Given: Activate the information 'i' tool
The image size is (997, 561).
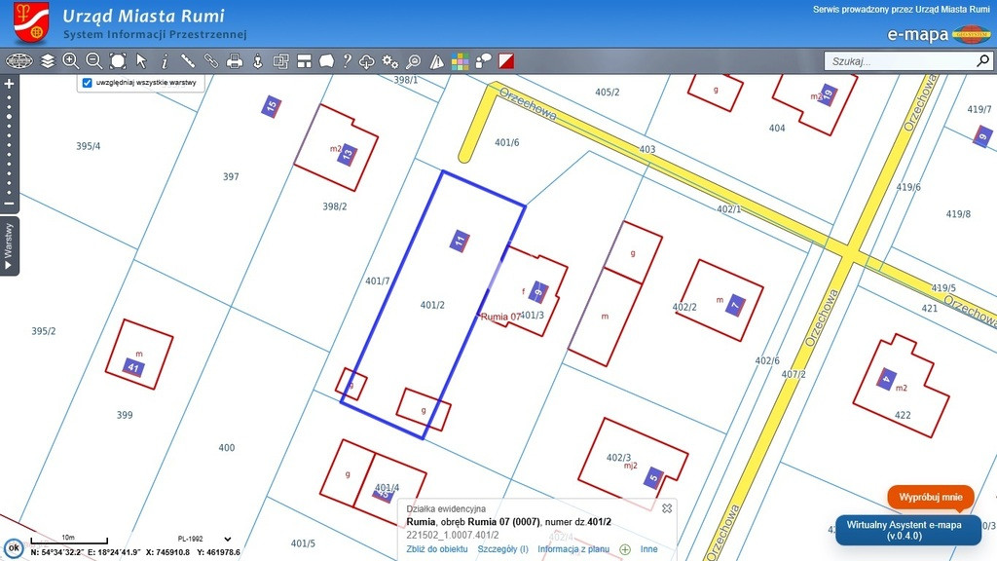Looking at the screenshot, I should (165, 61).
